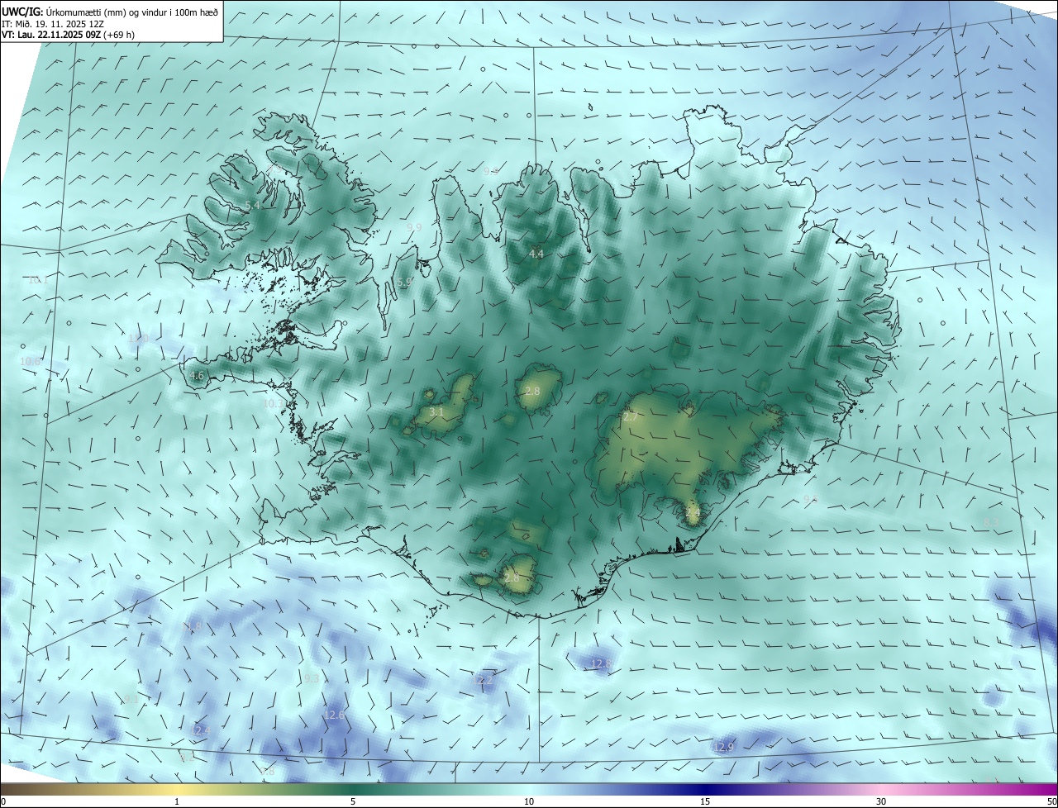Click the map title 'Úrkomumætti (mm) og vindur í 100m hæð'
Screen dimensions: 1058x808
click(x=132, y=12)
